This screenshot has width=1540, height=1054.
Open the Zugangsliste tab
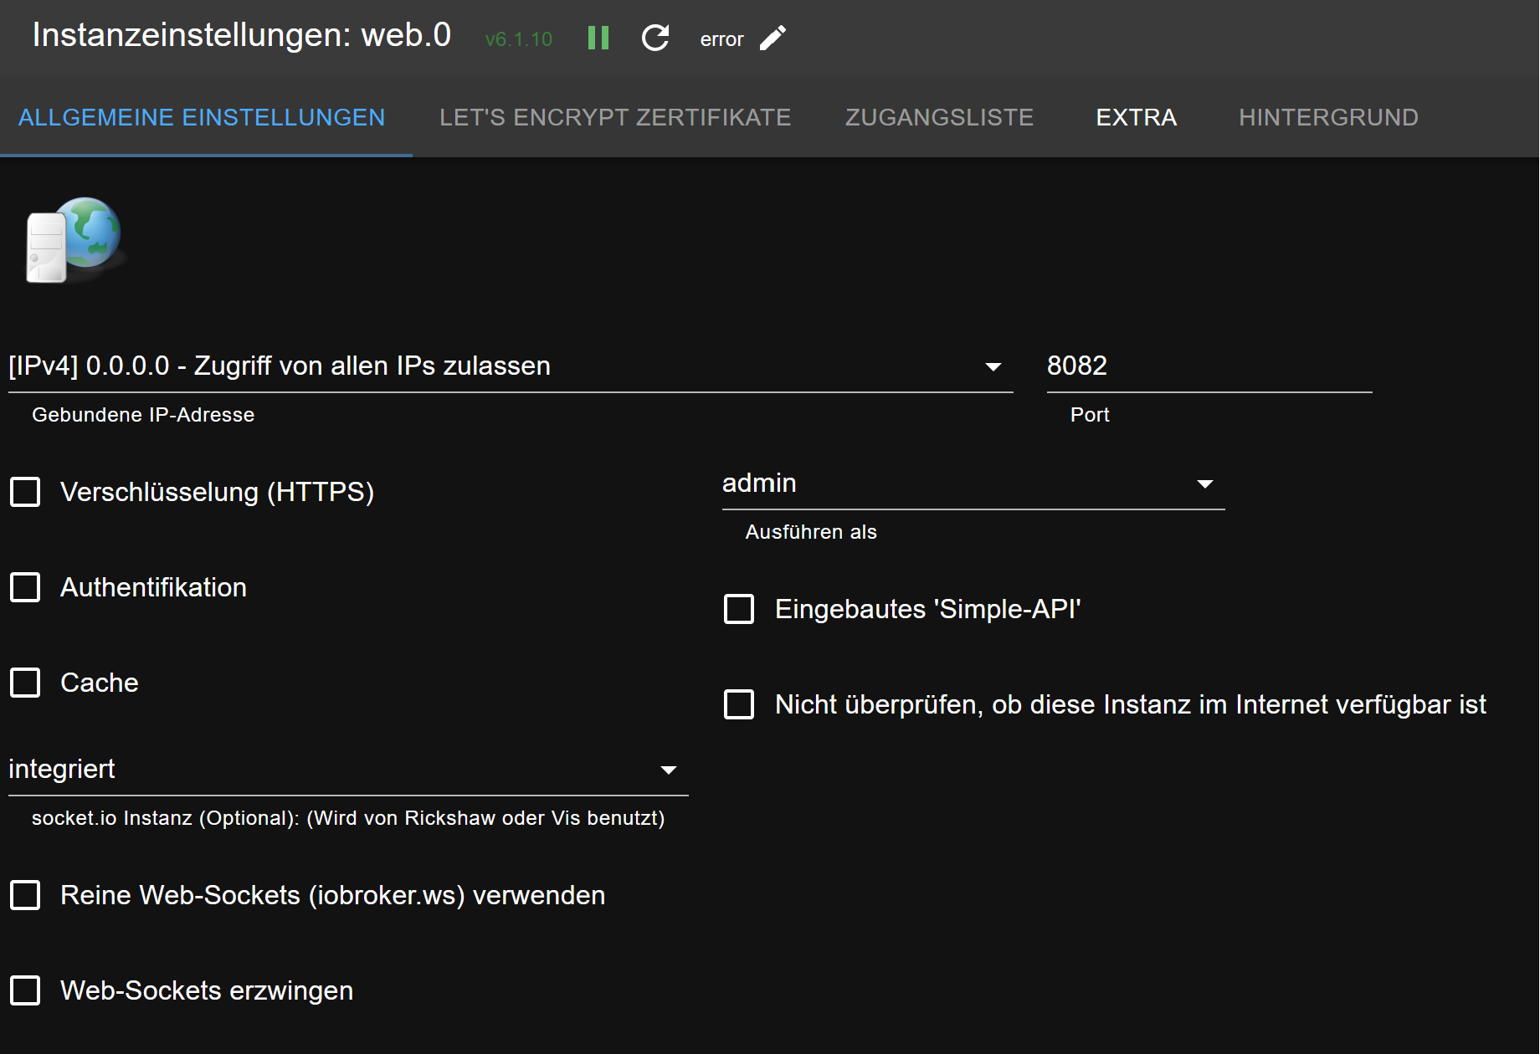pos(939,117)
